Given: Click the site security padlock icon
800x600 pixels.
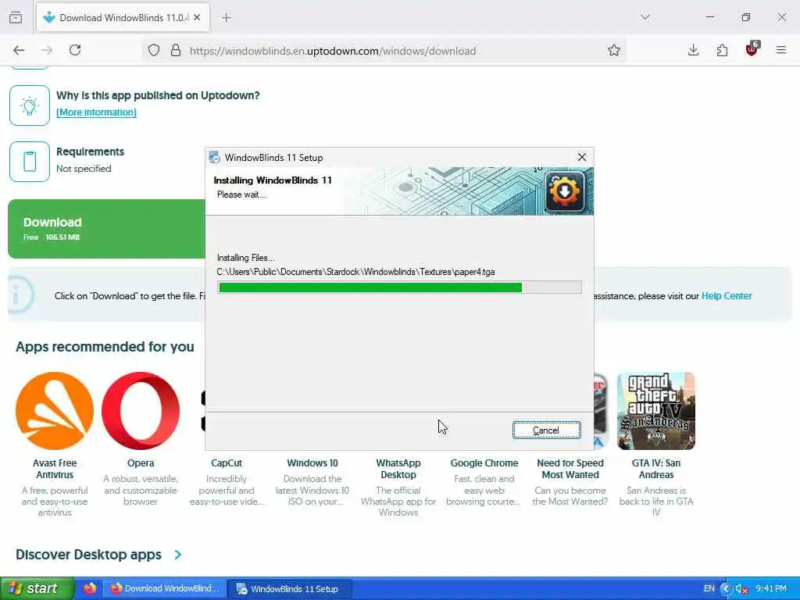Looking at the screenshot, I should (x=176, y=50).
